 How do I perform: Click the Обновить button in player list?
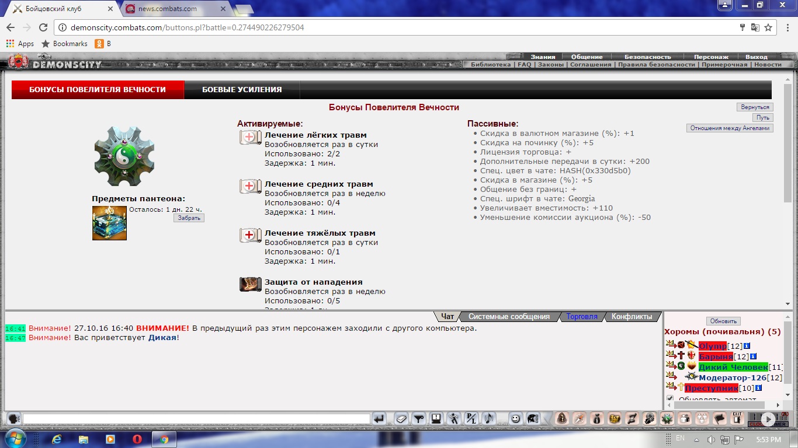723,321
